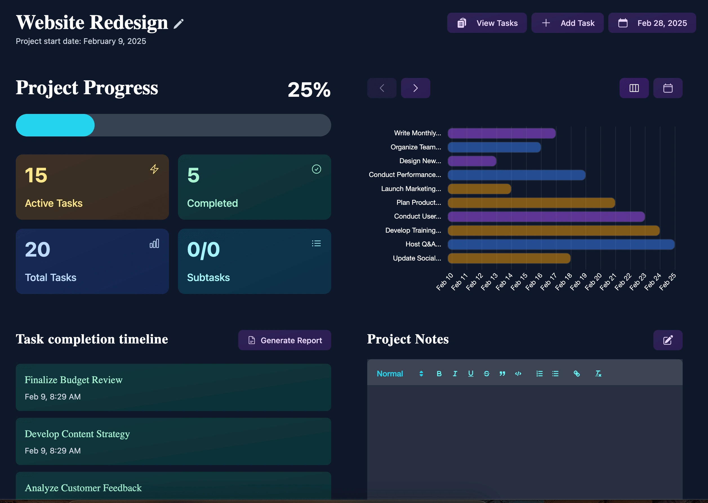Click the subtasks list icon

click(x=316, y=243)
